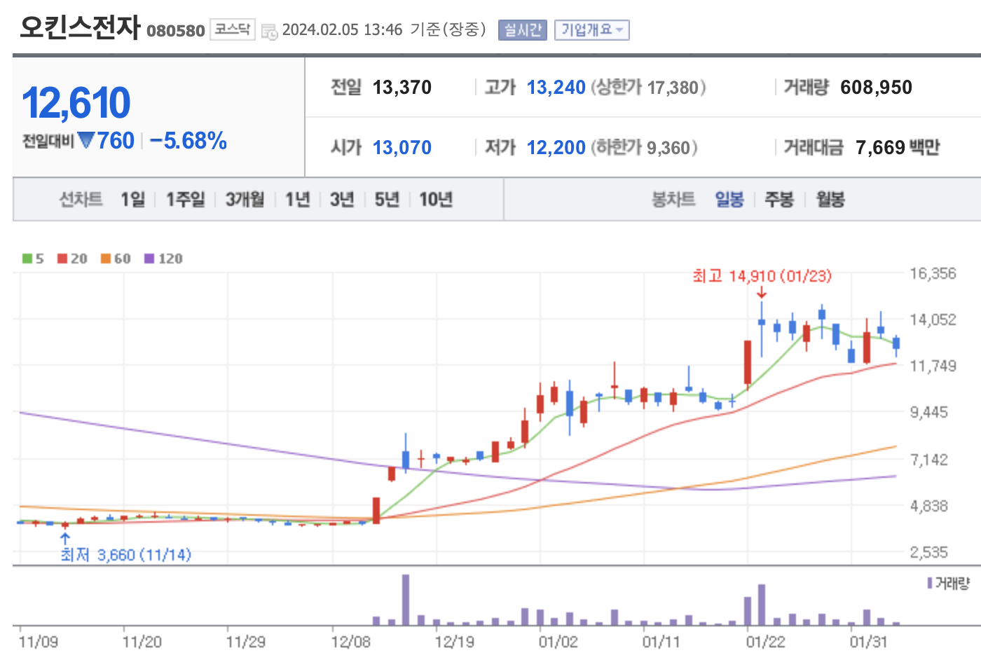Viewport: 981px width, 660px height.
Task: Select the 1주일 line chart tab
Action: click(185, 200)
